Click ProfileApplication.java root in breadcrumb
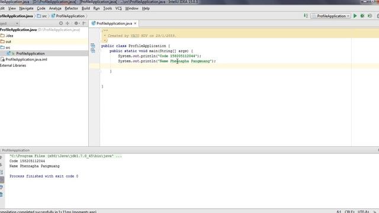The height and width of the screenshot is (213, 379). click(16, 16)
